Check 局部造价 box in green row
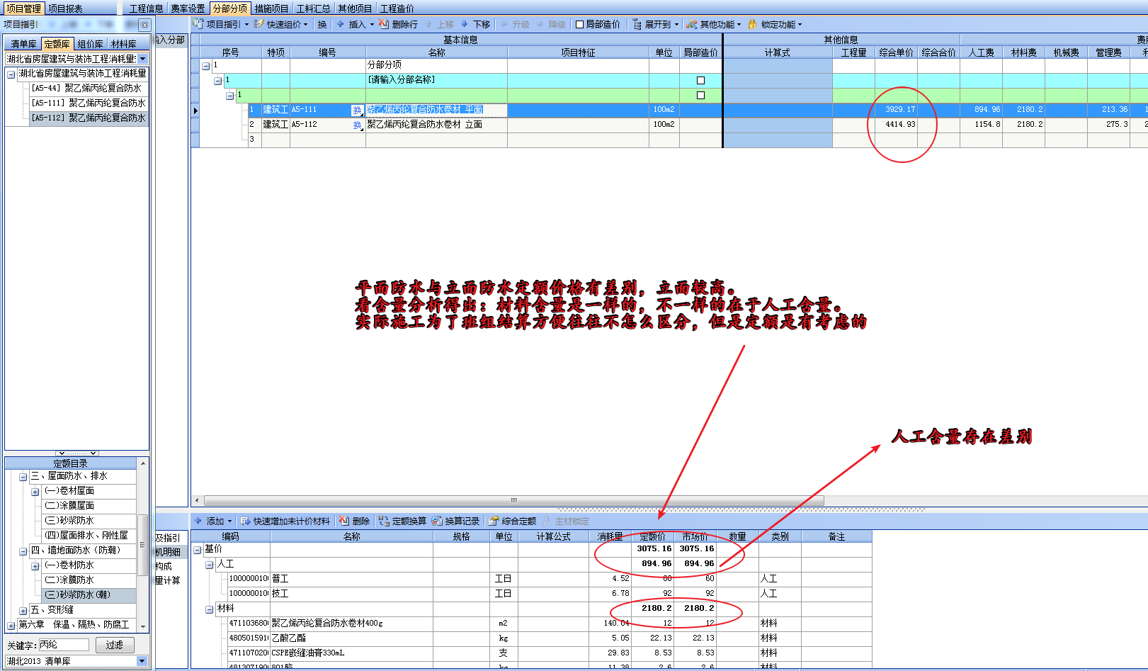 700,95
